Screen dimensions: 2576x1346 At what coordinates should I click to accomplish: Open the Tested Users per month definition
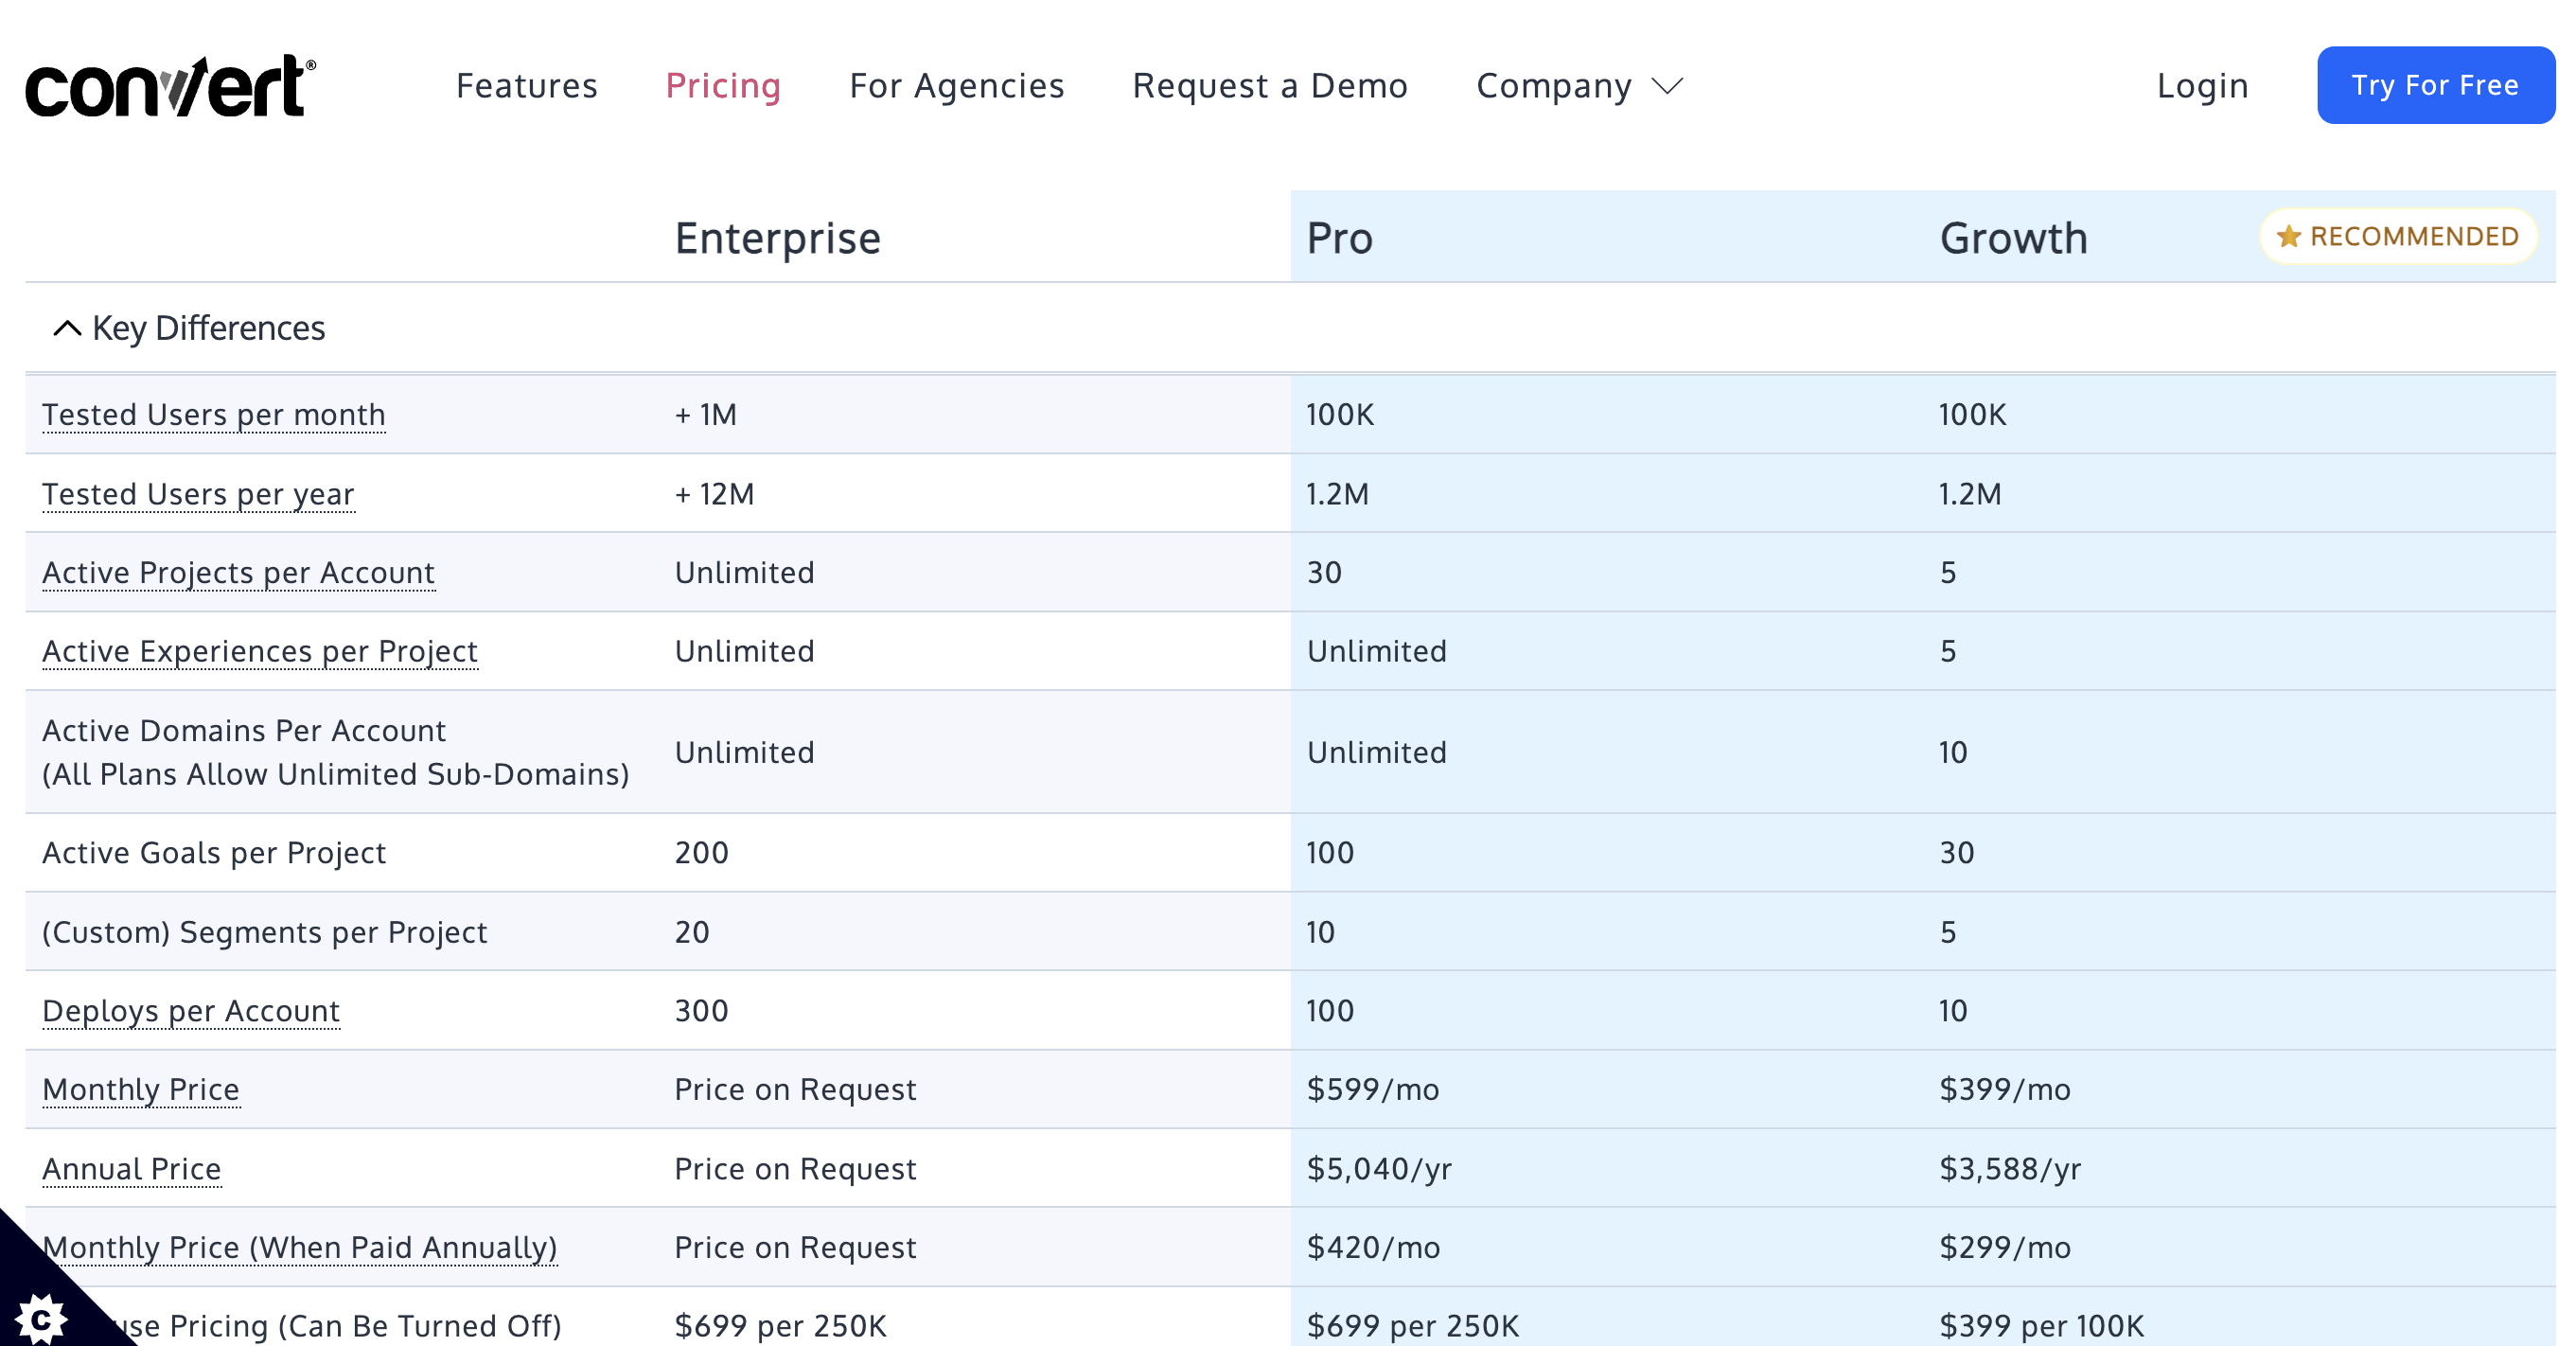[x=213, y=414]
